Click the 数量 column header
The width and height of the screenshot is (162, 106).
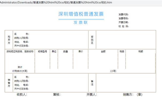65,52
